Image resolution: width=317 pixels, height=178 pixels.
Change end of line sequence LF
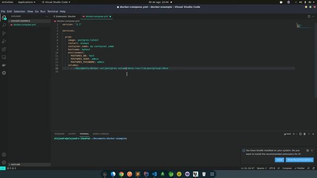click(278, 168)
